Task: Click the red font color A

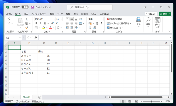Action: 51,28
